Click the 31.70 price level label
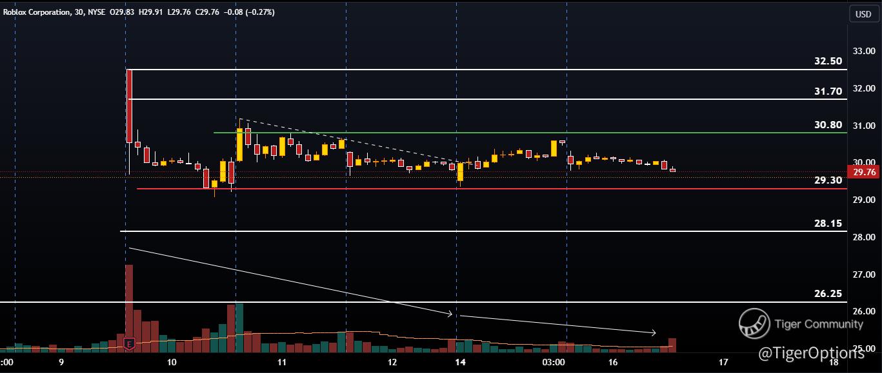 (x=828, y=91)
